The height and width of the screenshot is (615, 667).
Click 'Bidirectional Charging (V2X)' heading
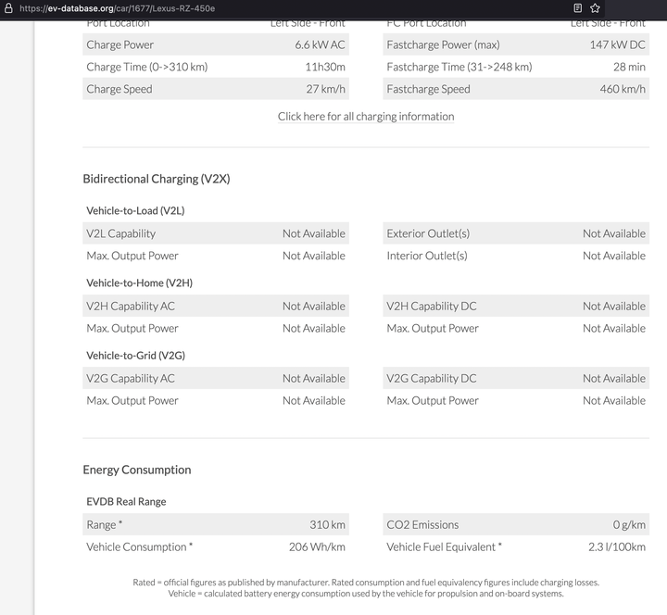pos(157,179)
